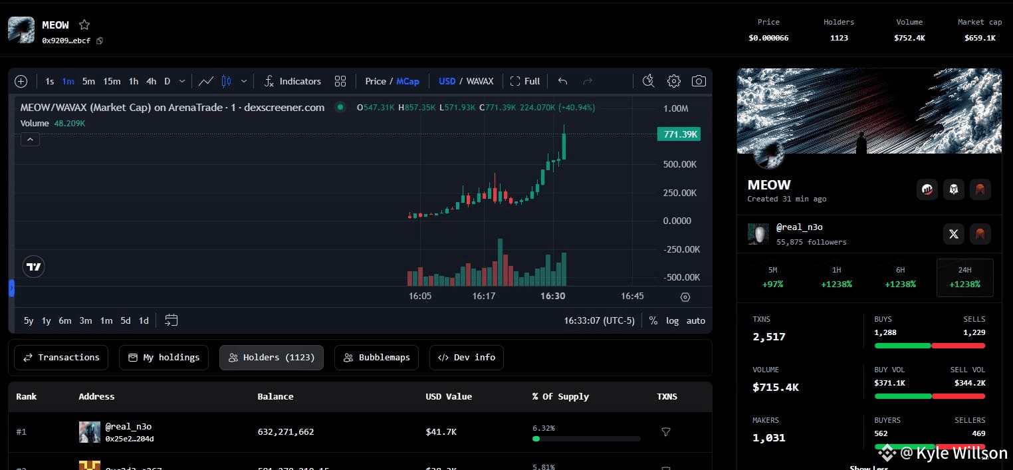Open the Arena profile icon beside @real_n3o
Viewport: 1013px width, 470px height.
(x=980, y=234)
